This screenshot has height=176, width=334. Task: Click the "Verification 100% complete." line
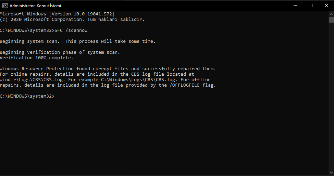point(37,58)
